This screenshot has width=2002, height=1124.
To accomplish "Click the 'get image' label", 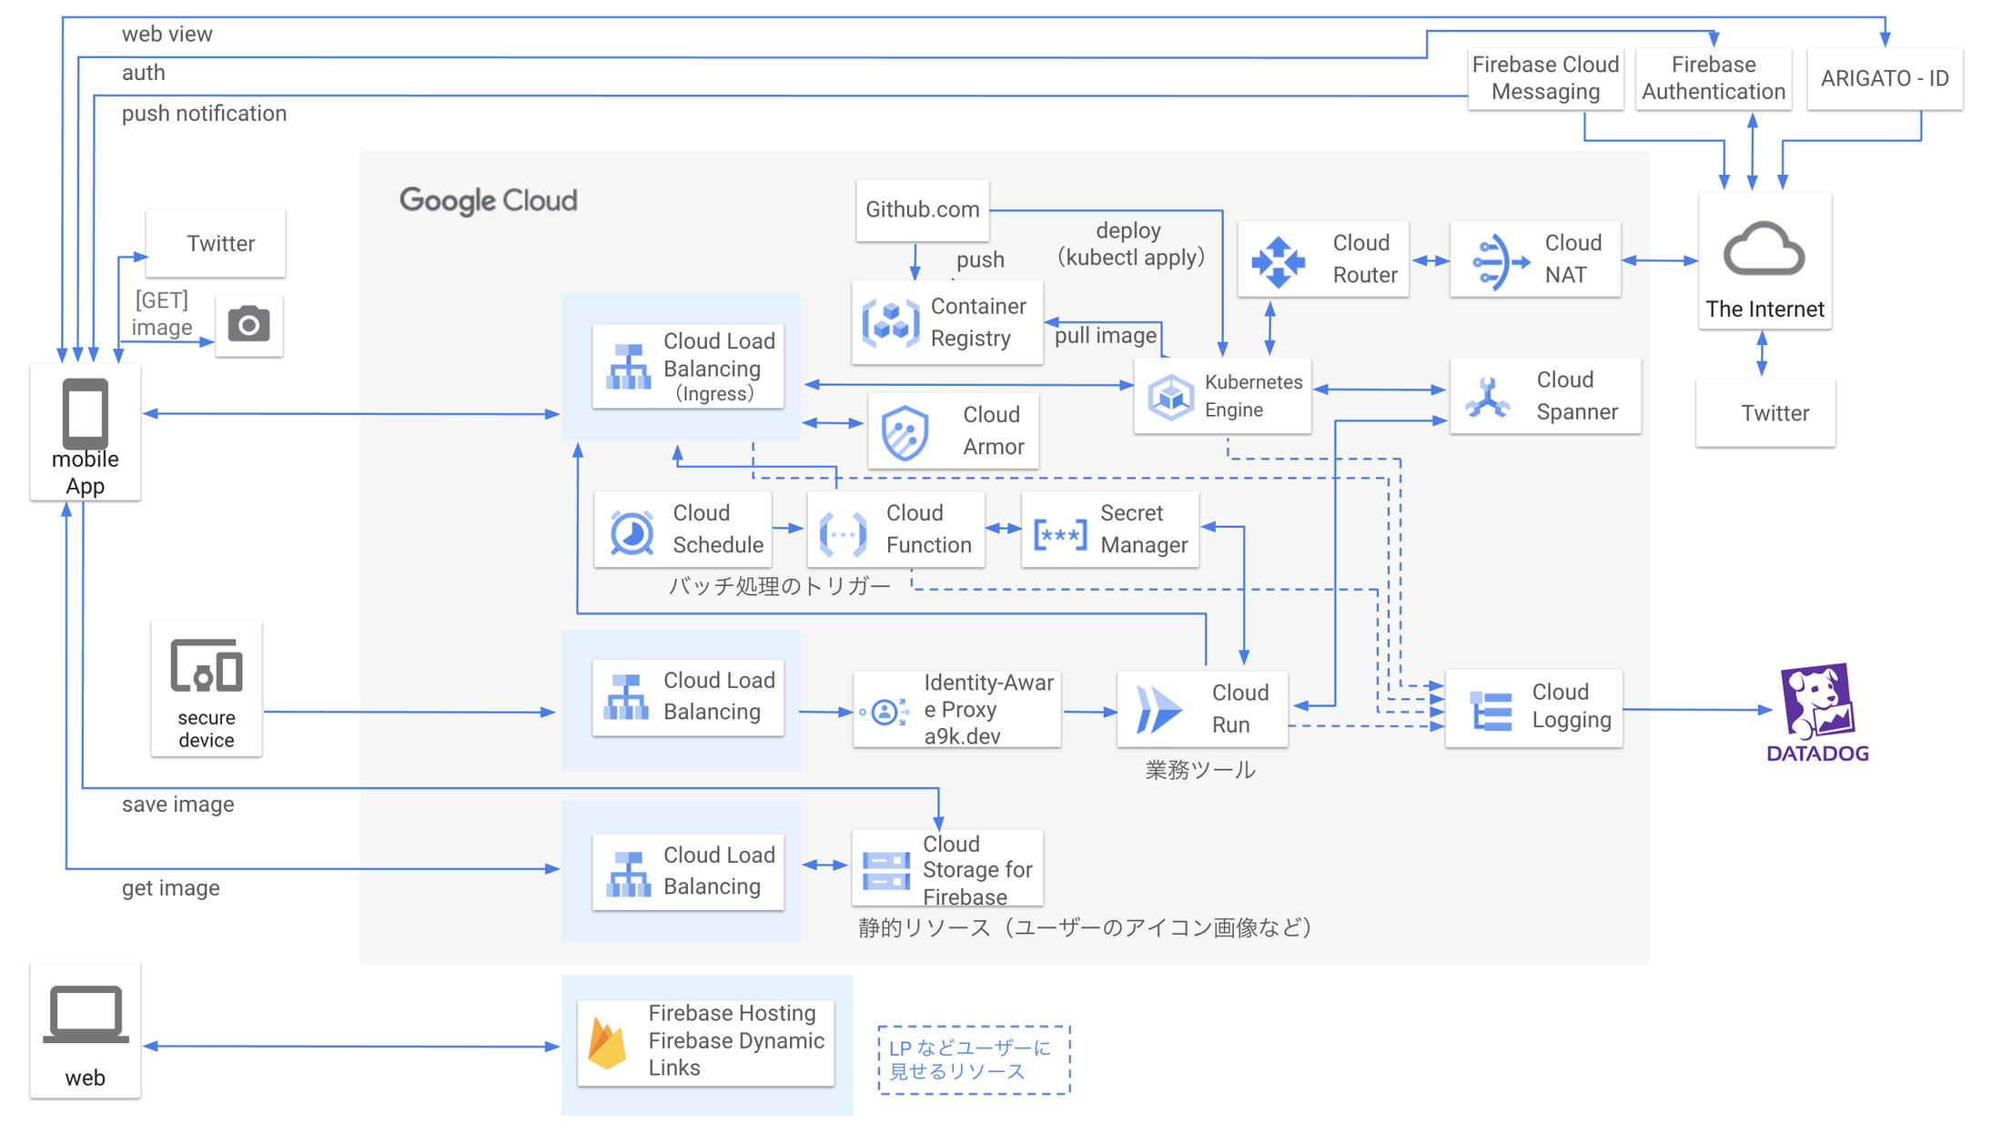I will click(x=171, y=888).
